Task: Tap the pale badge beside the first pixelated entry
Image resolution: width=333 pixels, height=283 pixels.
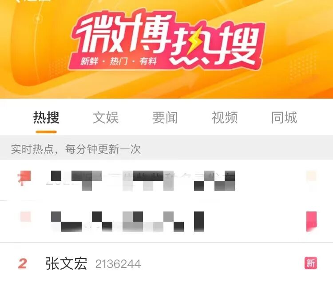Action: (311, 176)
